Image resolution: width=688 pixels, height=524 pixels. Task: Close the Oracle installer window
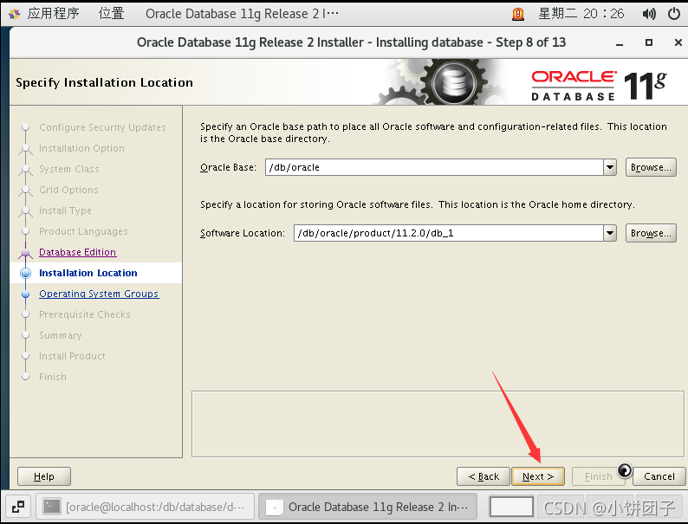click(678, 42)
